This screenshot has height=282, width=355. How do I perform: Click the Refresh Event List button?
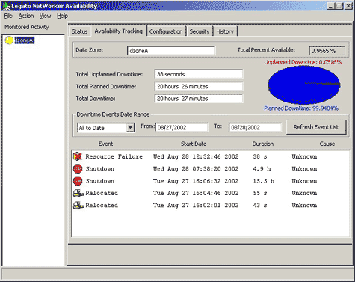coord(316,127)
